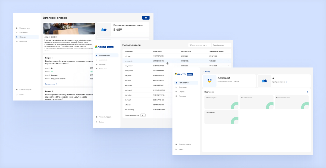Click the card number search field
The width and height of the screenshot is (326, 168).
(200, 45)
